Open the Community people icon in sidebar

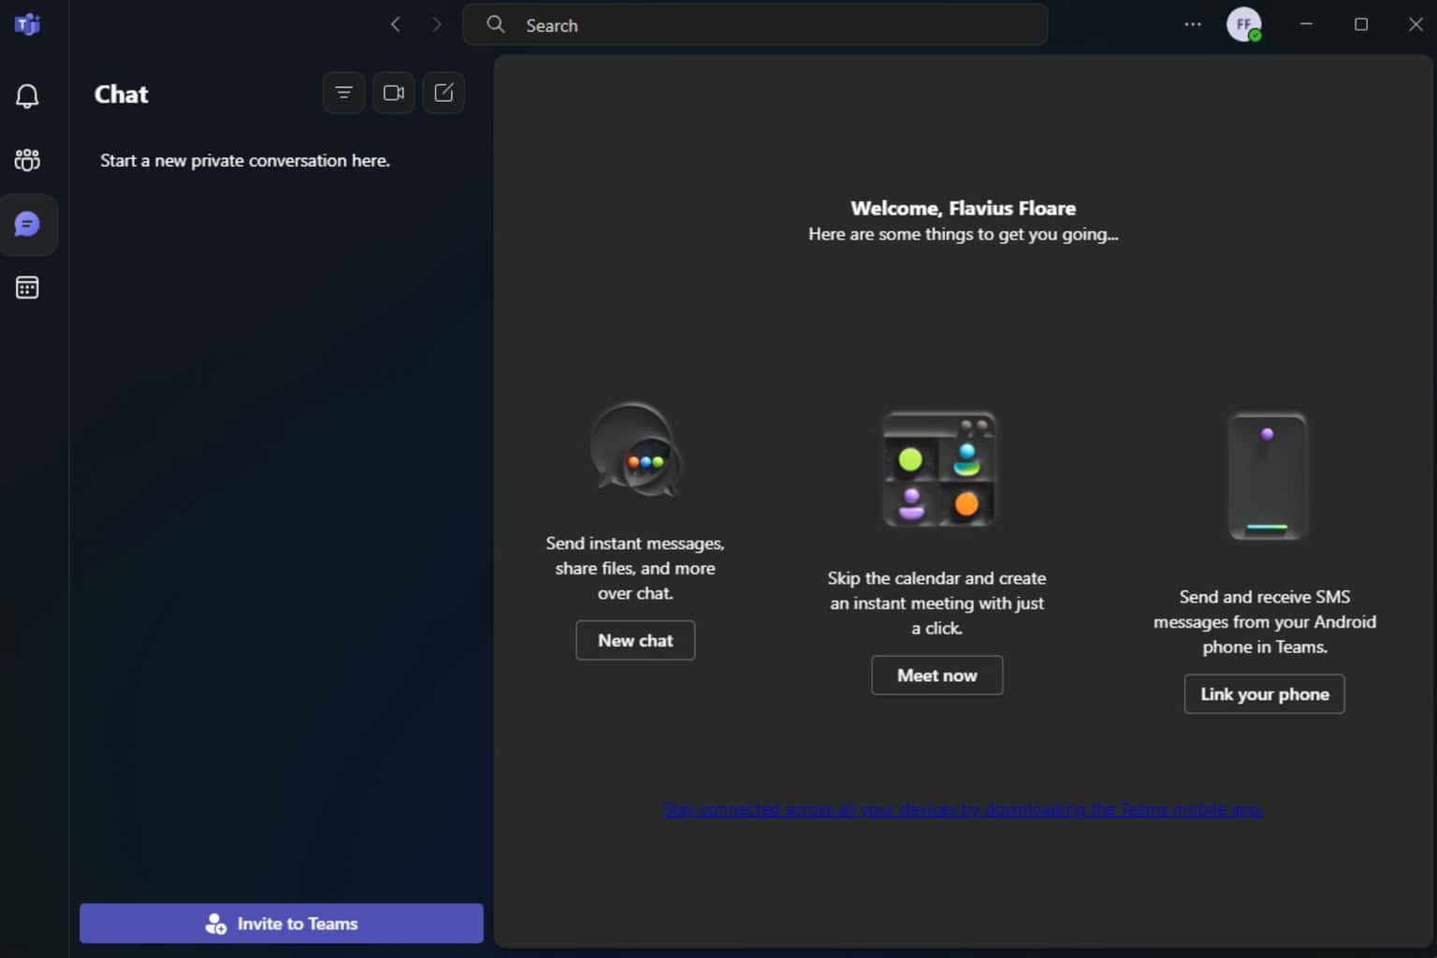coord(27,160)
